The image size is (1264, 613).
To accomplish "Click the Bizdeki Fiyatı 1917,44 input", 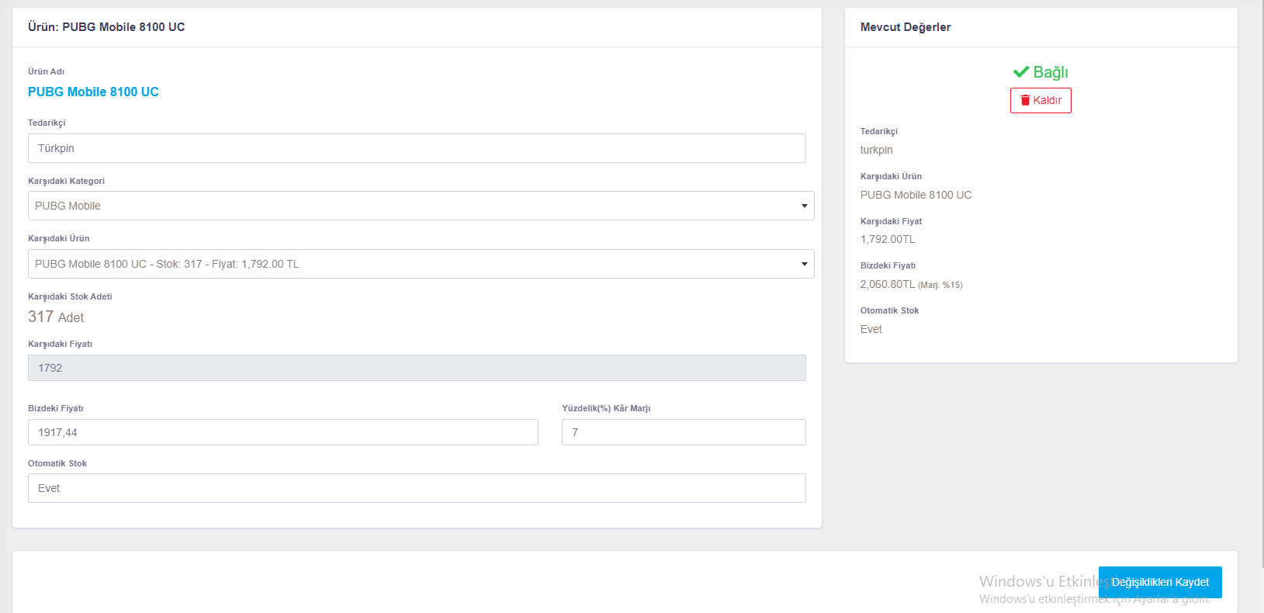I will (x=283, y=432).
